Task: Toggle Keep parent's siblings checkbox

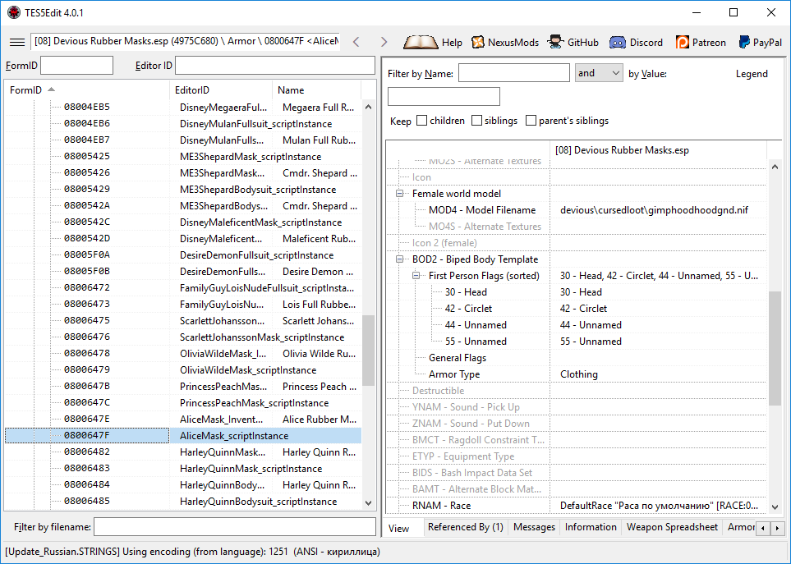Action: pyautogui.click(x=531, y=121)
